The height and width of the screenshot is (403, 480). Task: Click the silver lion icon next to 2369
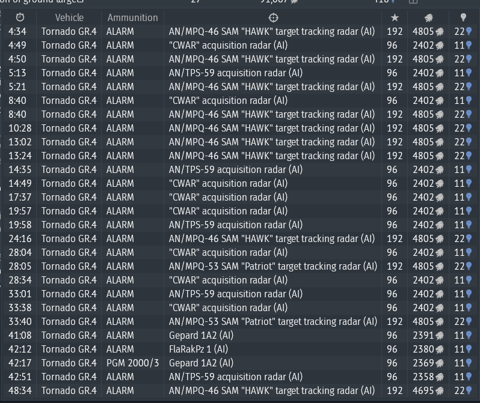point(440,363)
